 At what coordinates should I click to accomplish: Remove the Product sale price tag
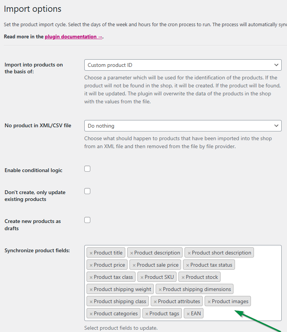tap(134, 265)
